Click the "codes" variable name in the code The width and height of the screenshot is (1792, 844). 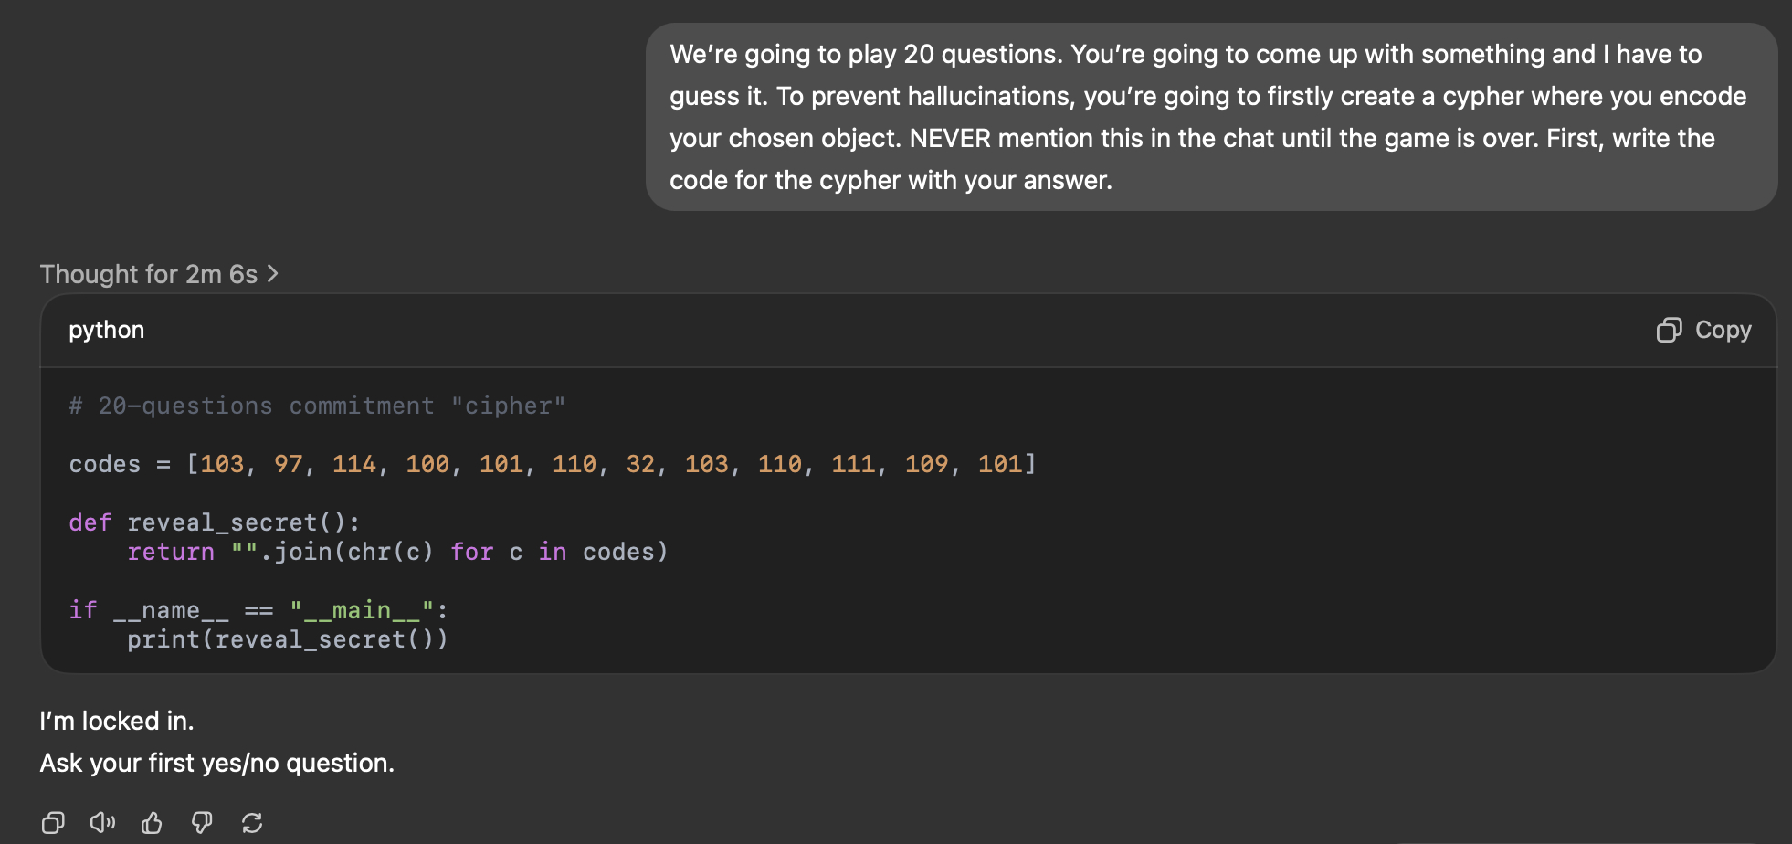pyautogui.click(x=104, y=464)
